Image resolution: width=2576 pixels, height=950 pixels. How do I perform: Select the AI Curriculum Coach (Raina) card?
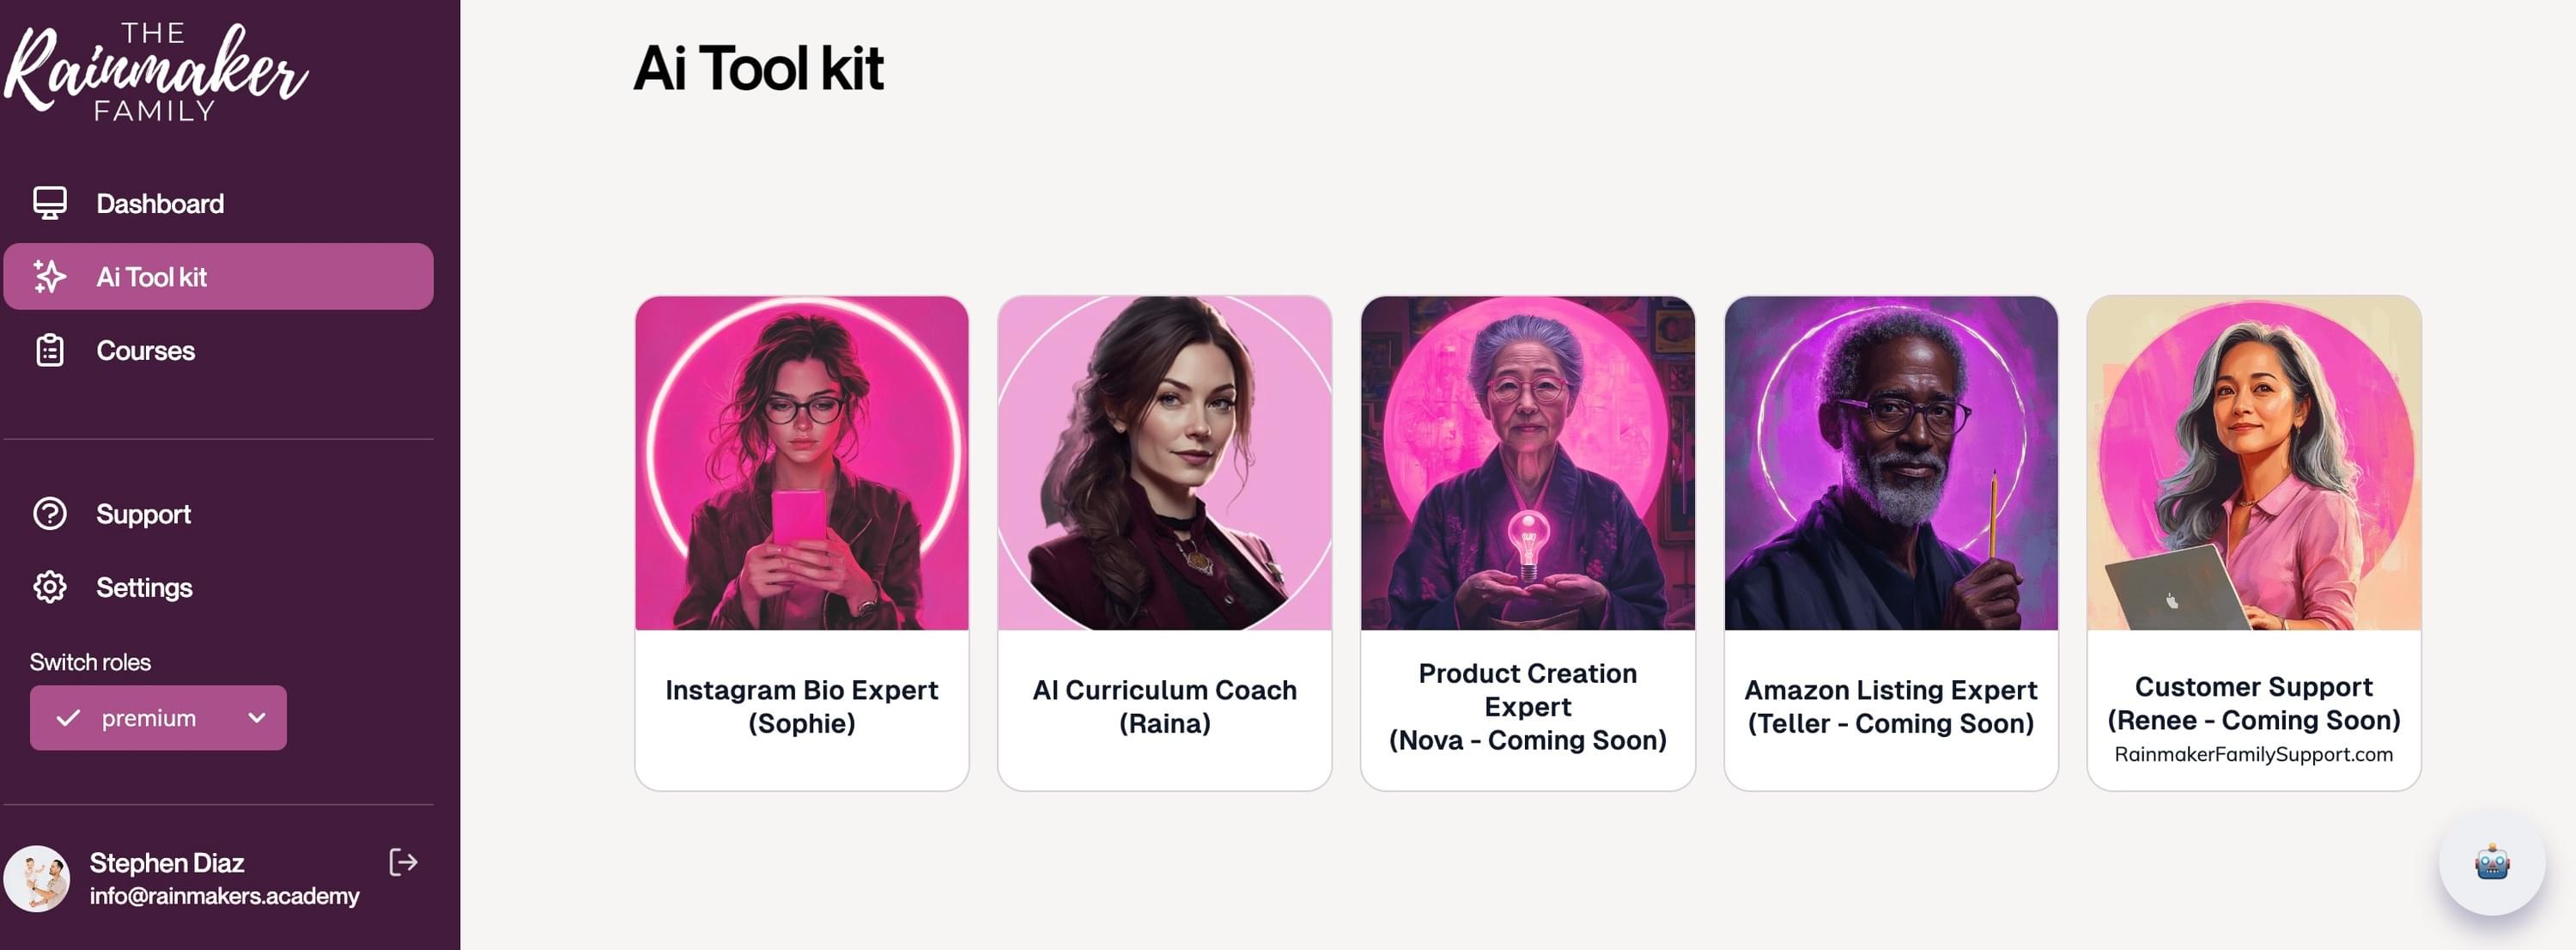(1165, 543)
